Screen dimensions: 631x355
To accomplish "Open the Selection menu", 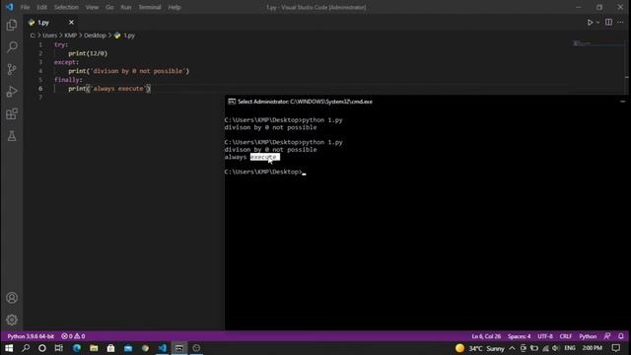I will 66,7.
